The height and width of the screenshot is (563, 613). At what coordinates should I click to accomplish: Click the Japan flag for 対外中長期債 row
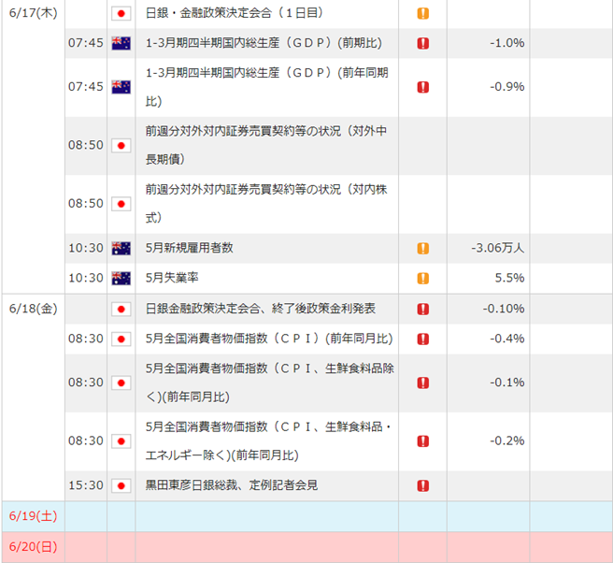click(x=121, y=146)
